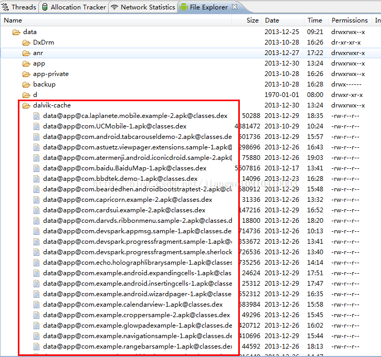Click file icon of ca.laplanete.mobile.example dex

(36, 116)
